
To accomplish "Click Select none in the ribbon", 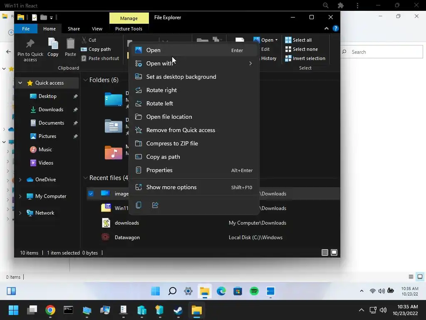I will click(x=301, y=49).
